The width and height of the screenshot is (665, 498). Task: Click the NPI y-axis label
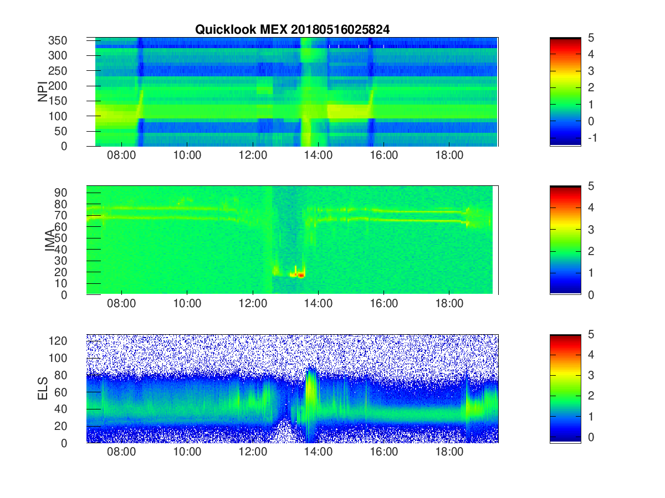click(43, 92)
